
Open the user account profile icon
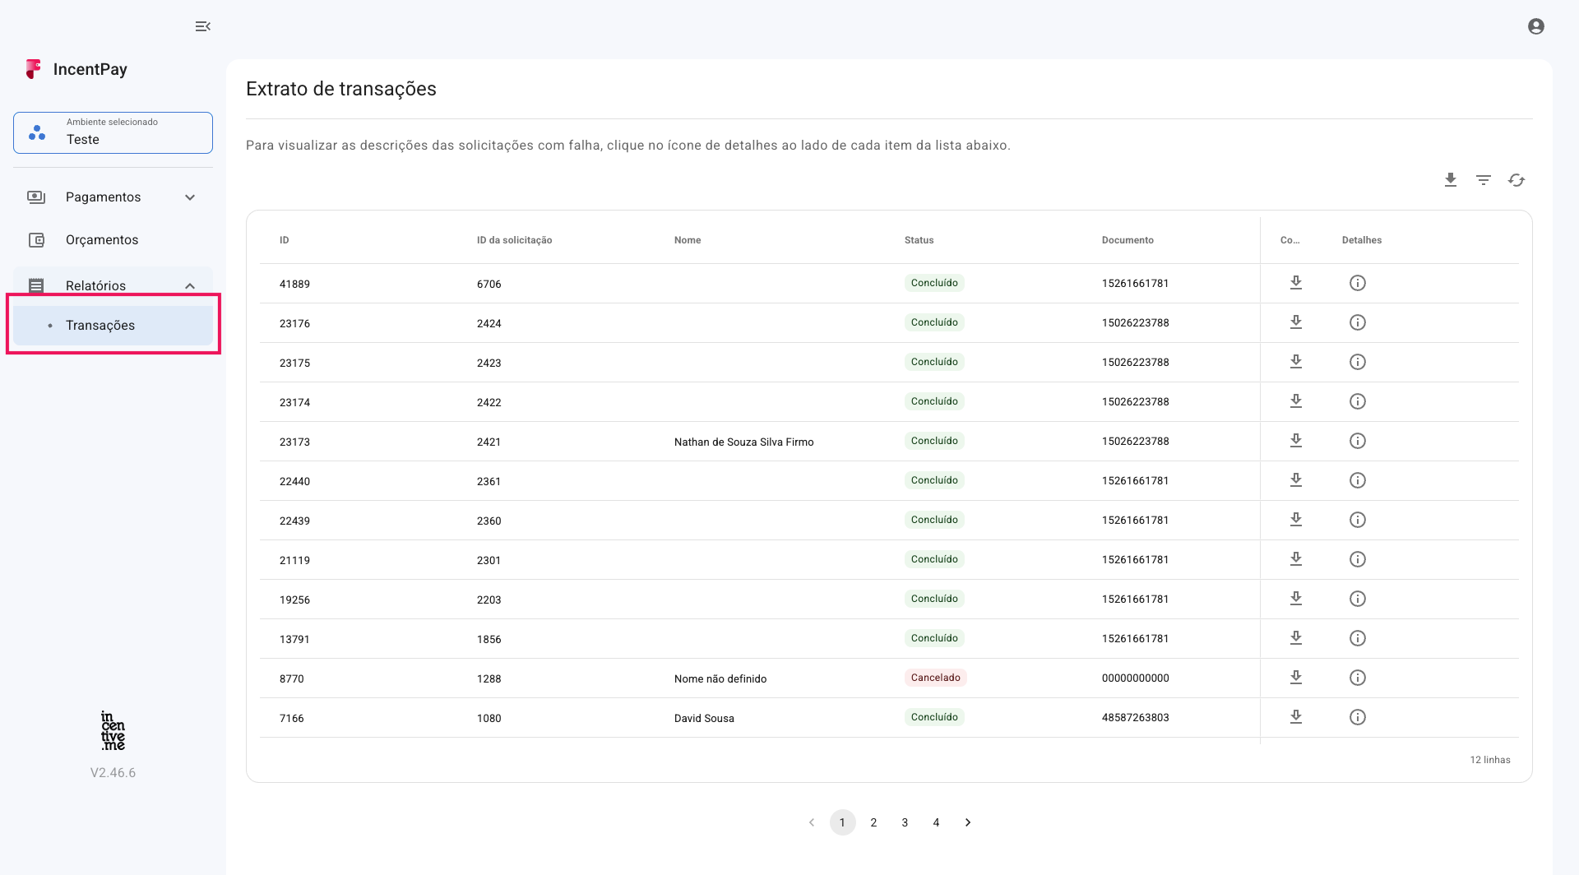coord(1535,26)
